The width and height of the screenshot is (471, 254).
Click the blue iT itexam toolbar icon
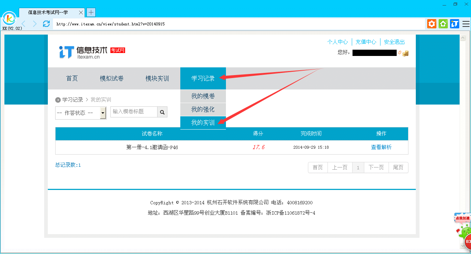coord(454,24)
